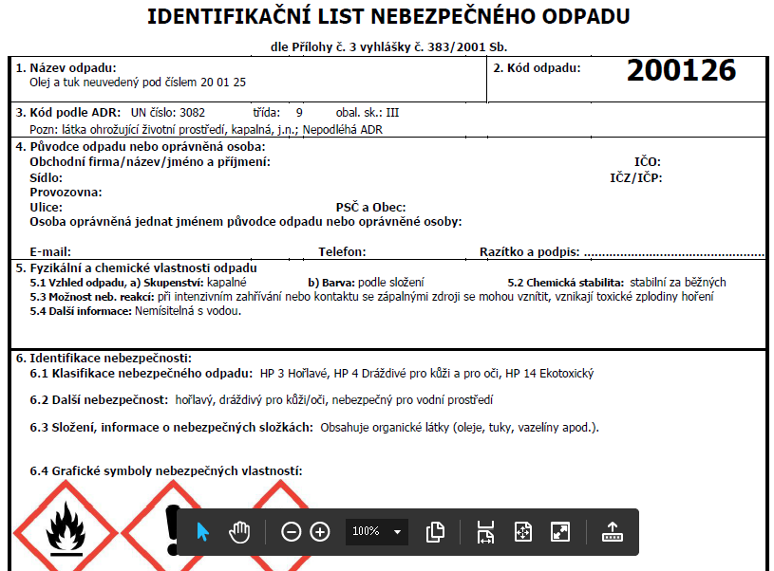Zoom in with the plus icon
The height and width of the screenshot is (571, 774).
click(320, 531)
